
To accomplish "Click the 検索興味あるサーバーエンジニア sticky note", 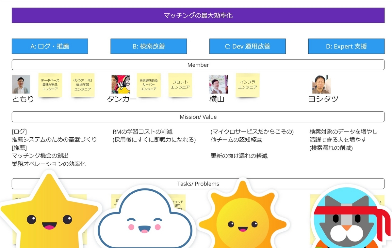I will pyautogui.click(x=149, y=85).
